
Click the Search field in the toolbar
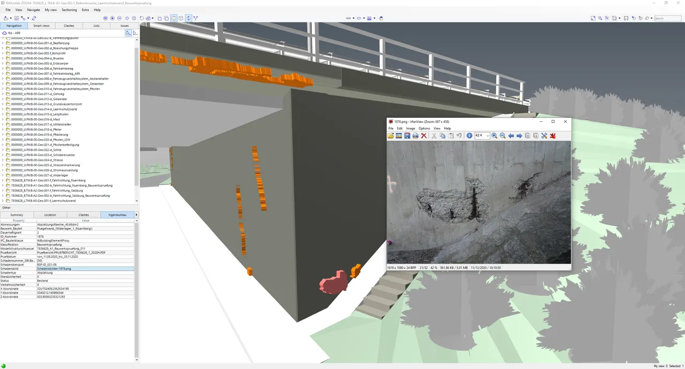(x=668, y=18)
